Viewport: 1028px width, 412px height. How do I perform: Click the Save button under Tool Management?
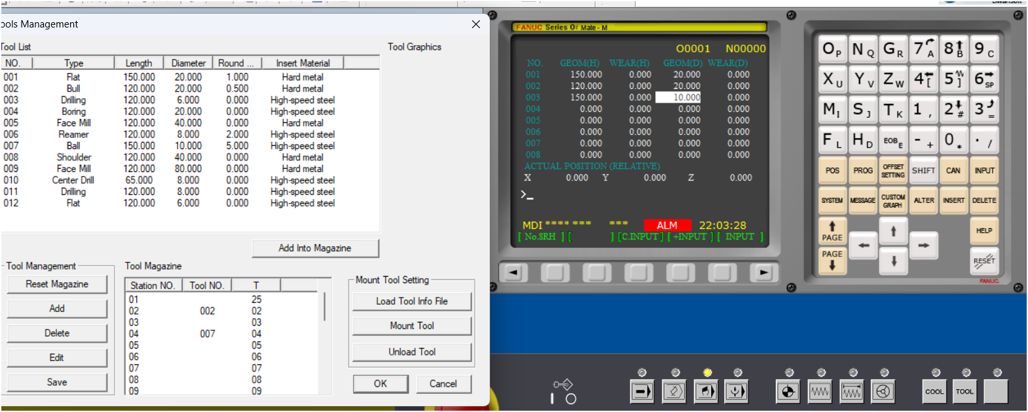57,383
